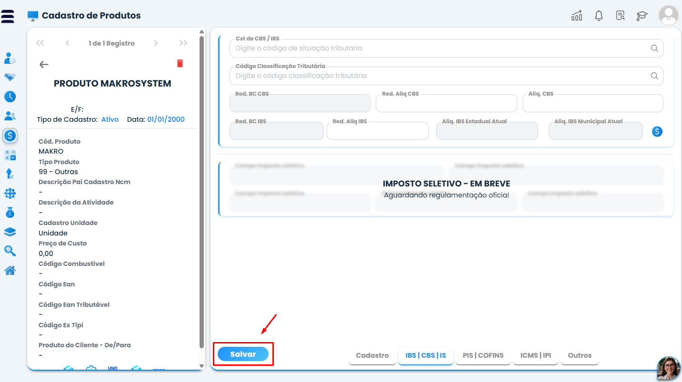
Task: Click 'Aguardando regulamentação oficial' text
Action: (x=446, y=195)
